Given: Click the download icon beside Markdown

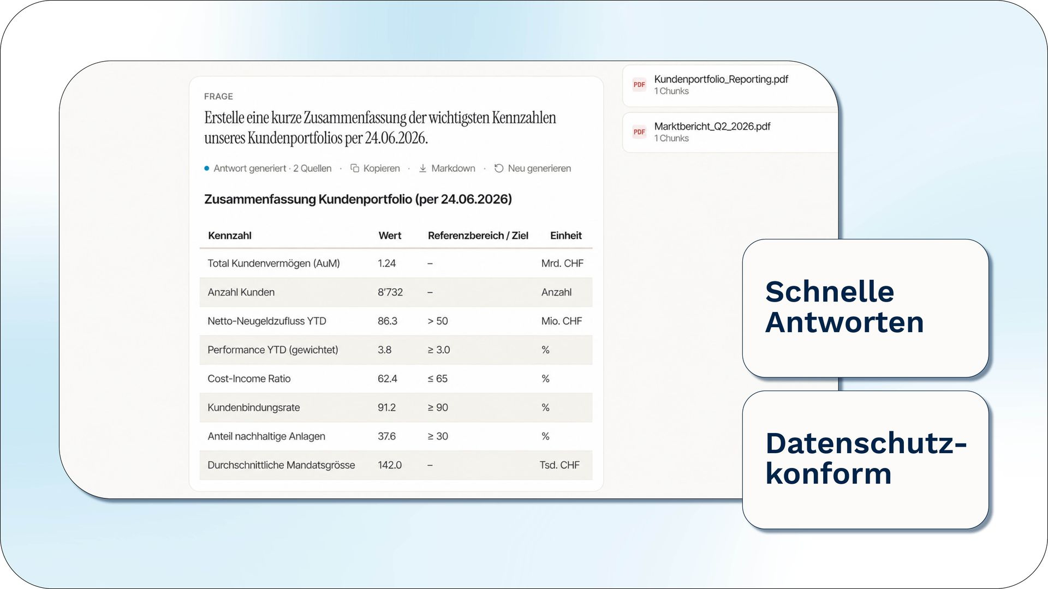Looking at the screenshot, I should (x=422, y=169).
